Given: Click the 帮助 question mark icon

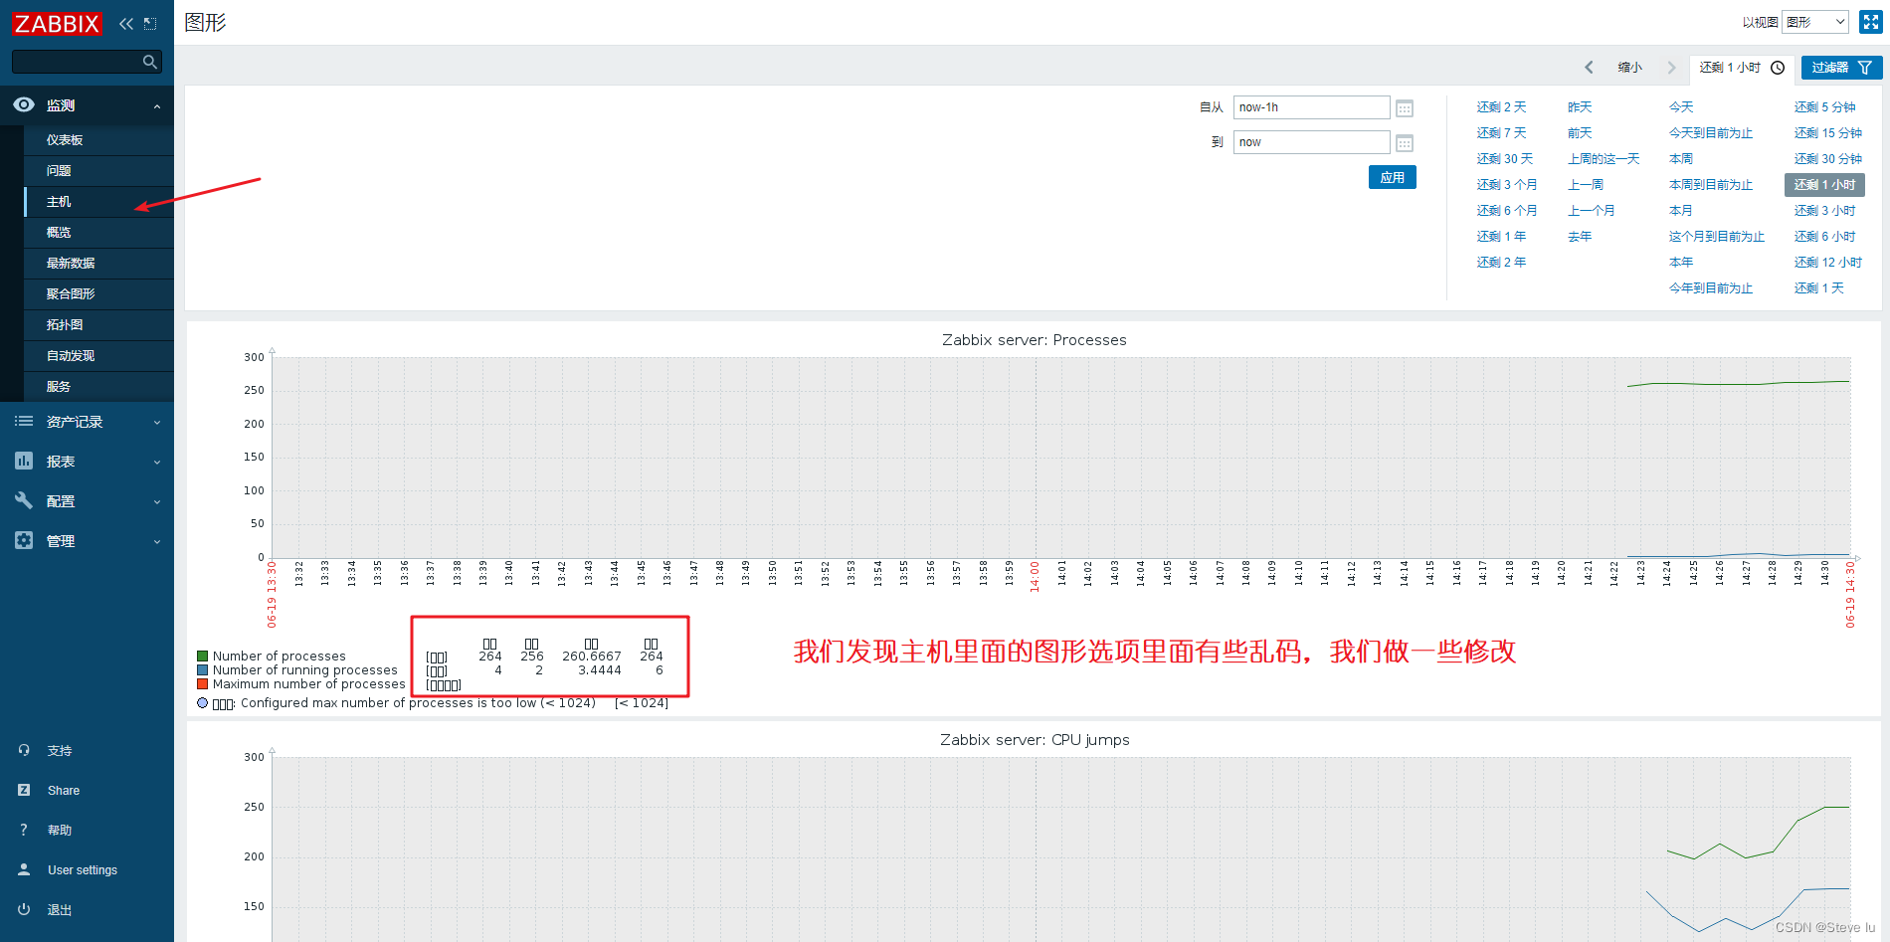Looking at the screenshot, I should pyautogui.click(x=24, y=830).
